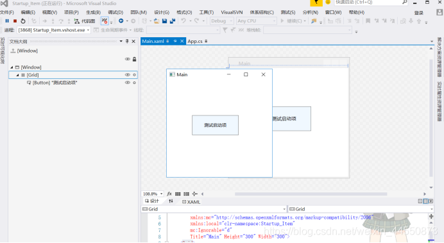Collapse the pane with chevron icon
444x243 pixels.
pyautogui.click(x=431, y=201)
